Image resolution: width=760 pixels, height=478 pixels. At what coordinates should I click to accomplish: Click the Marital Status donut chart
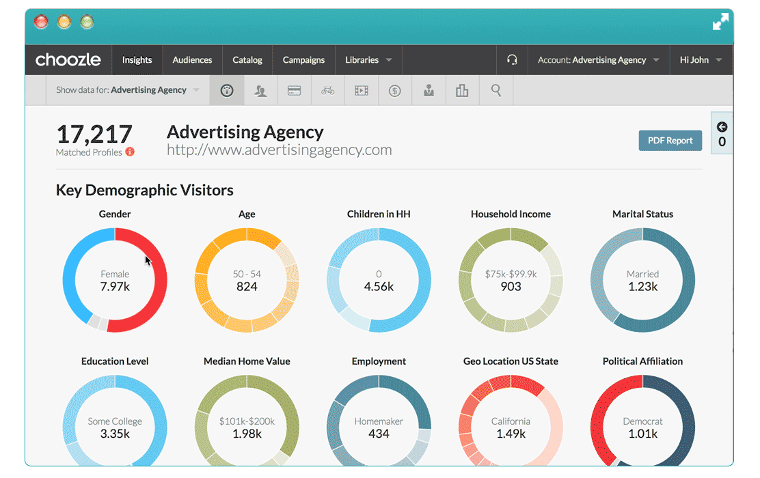pos(642,281)
